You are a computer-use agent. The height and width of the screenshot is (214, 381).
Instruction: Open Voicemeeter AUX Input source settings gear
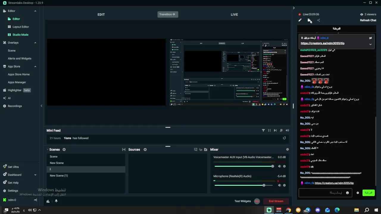pyautogui.click(x=284, y=166)
